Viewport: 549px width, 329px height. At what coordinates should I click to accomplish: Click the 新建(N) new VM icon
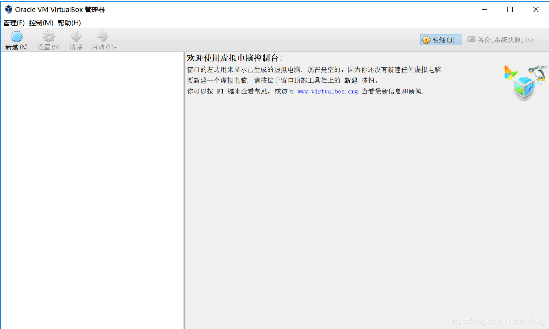tap(17, 37)
